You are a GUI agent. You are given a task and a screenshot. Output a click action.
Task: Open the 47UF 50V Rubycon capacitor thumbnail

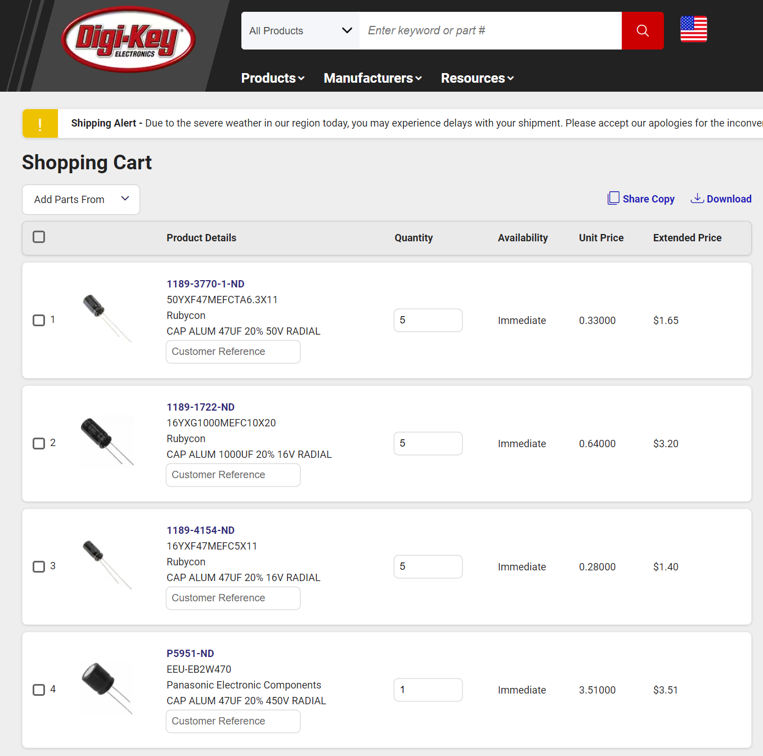[107, 318]
